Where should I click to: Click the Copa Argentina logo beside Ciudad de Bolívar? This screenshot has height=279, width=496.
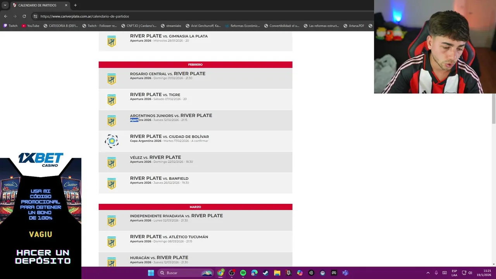click(112, 141)
